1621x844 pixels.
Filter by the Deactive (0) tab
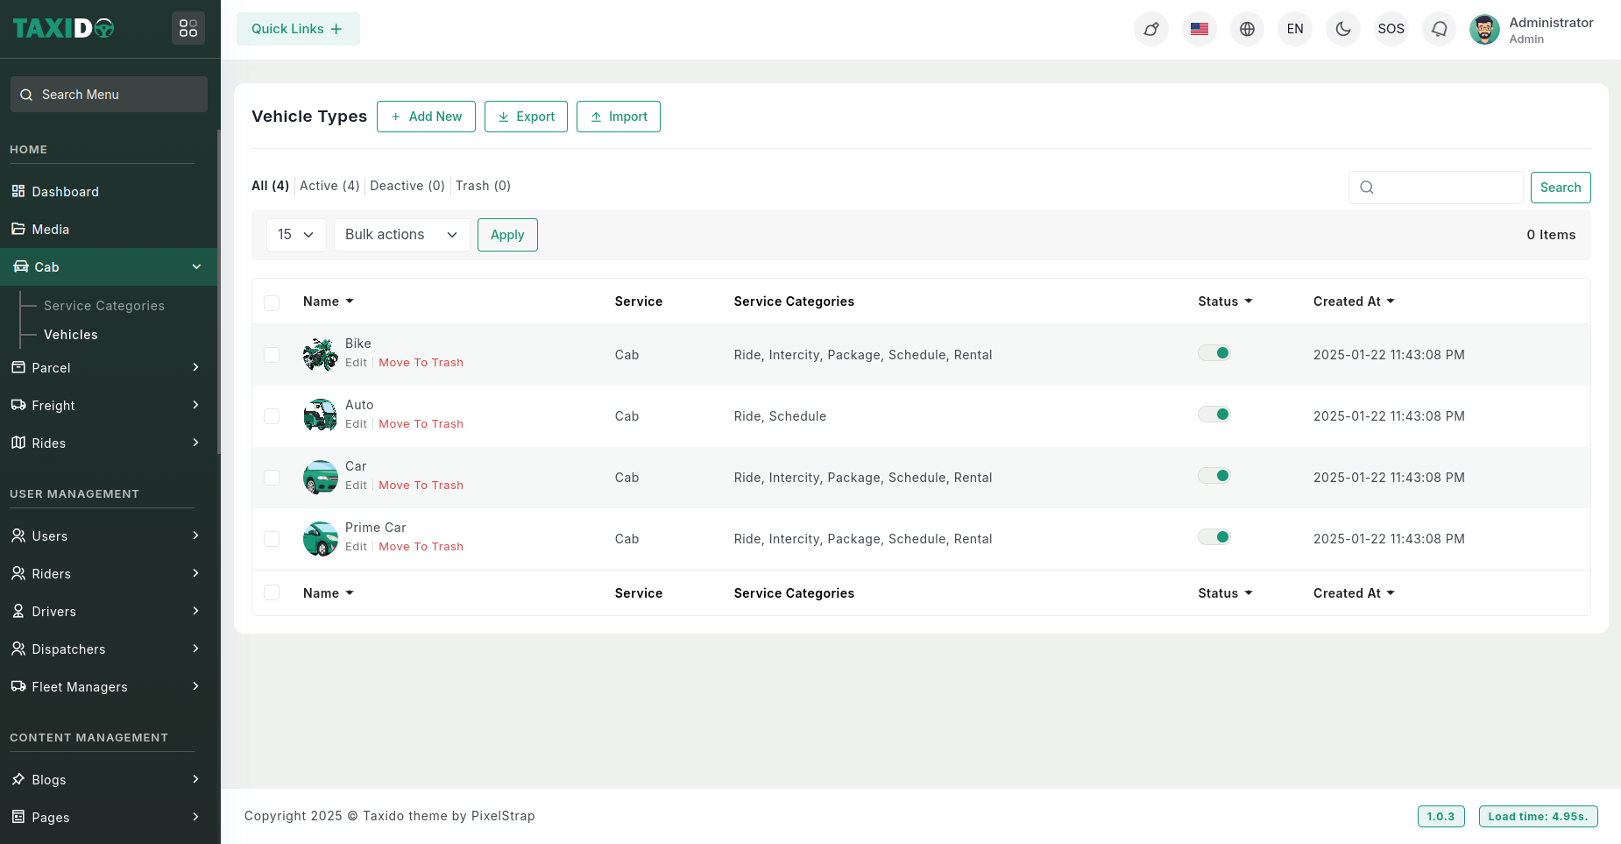(407, 186)
